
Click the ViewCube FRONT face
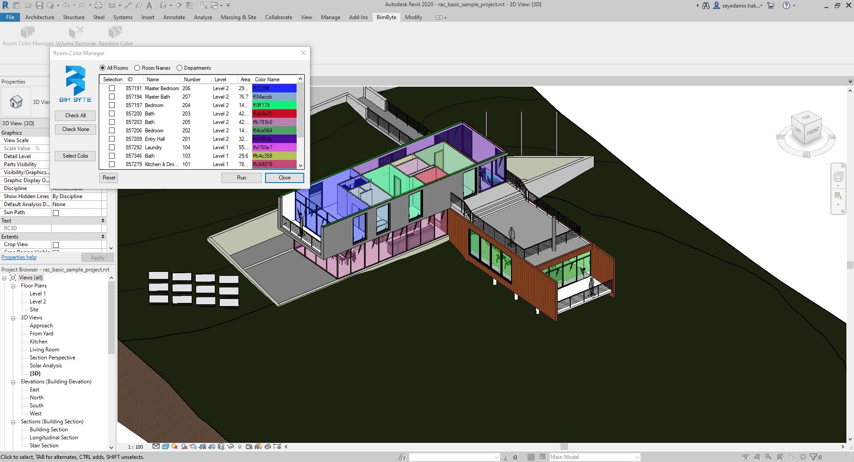click(813, 131)
